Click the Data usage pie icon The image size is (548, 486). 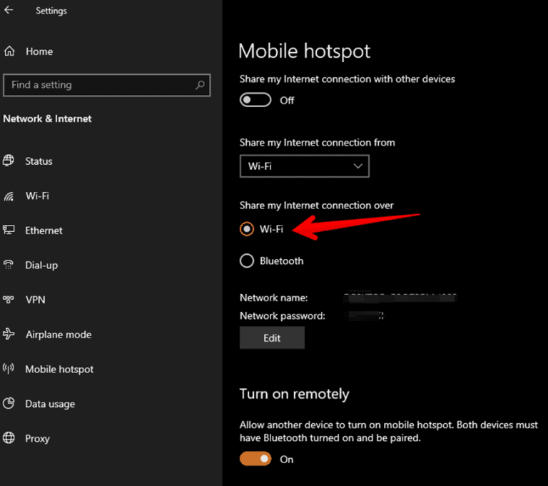(x=9, y=404)
